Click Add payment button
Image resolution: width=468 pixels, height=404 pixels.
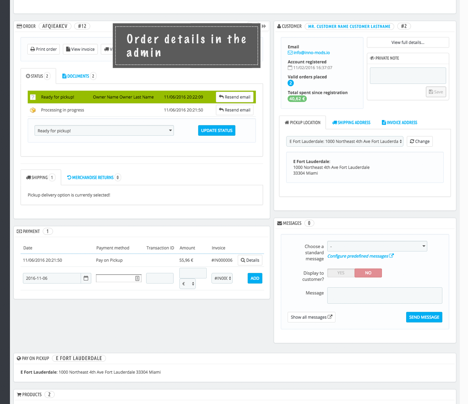coord(255,278)
